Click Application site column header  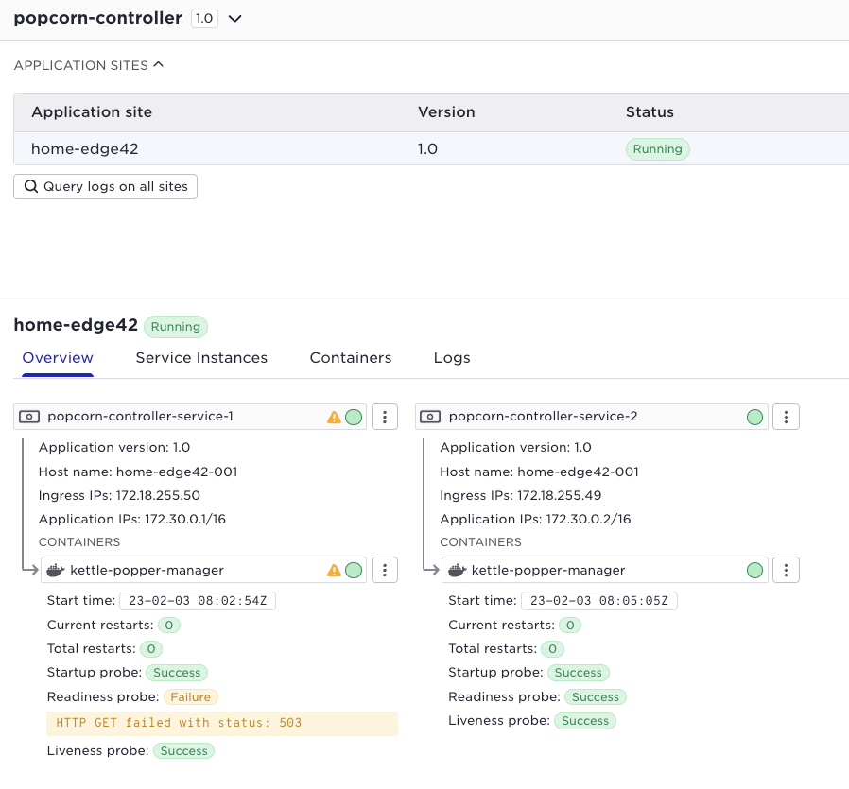click(92, 112)
